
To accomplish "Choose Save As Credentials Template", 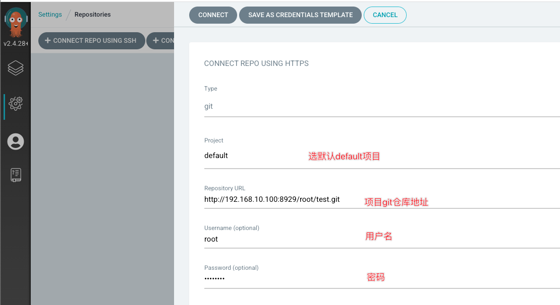I will coord(300,15).
